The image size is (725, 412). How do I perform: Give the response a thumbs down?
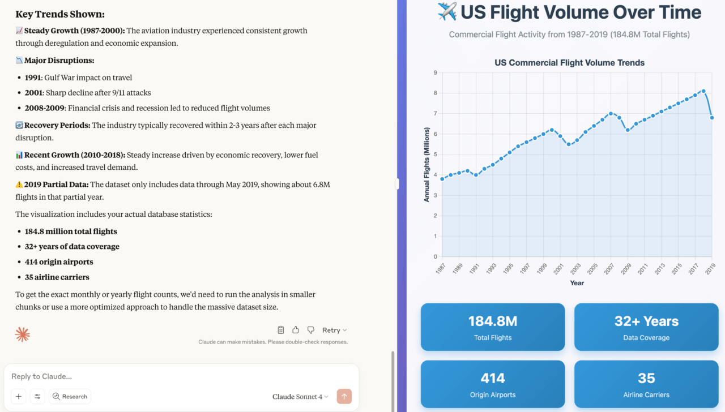coord(310,329)
